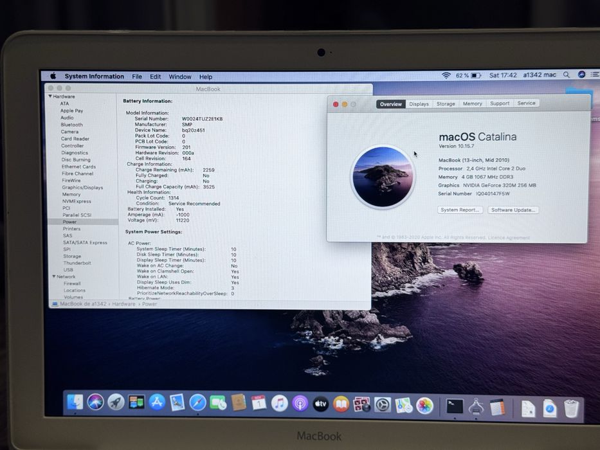Open Contacts book icon in Dock
The image size is (600, 450).
[239, 403]
